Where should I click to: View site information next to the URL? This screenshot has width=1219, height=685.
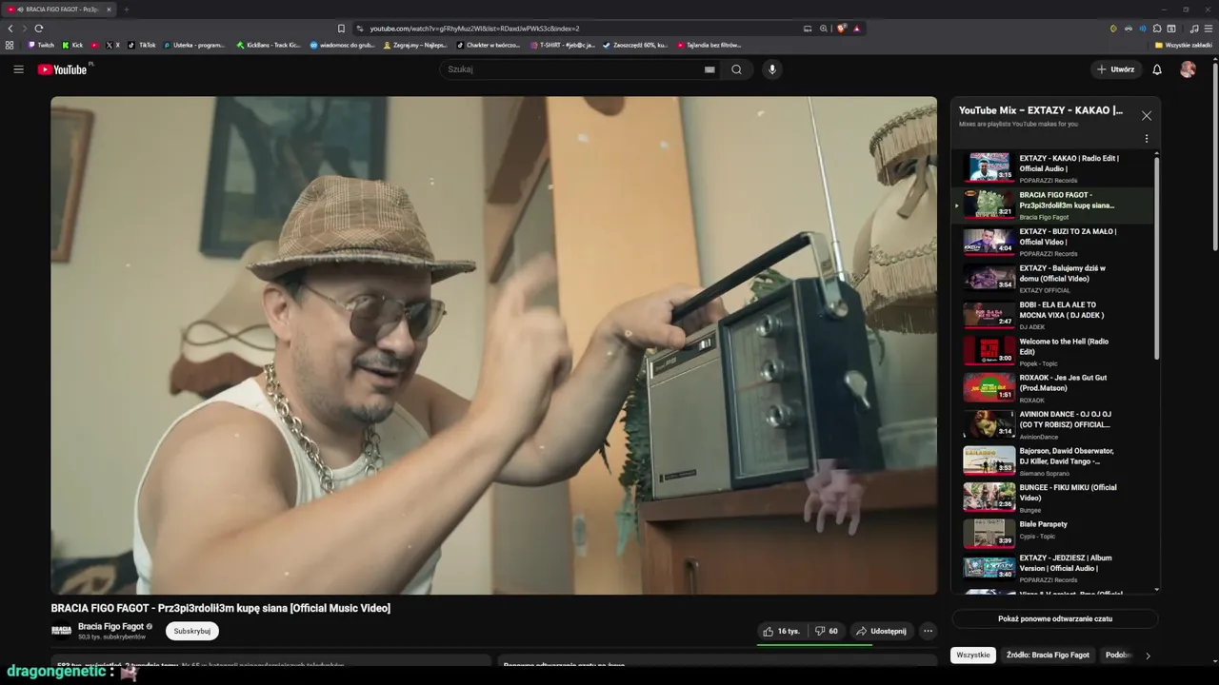pos(360,29)
